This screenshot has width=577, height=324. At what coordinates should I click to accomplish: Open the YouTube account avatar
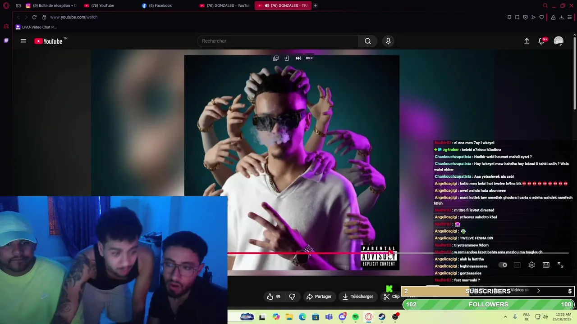[x=559, y=41]
